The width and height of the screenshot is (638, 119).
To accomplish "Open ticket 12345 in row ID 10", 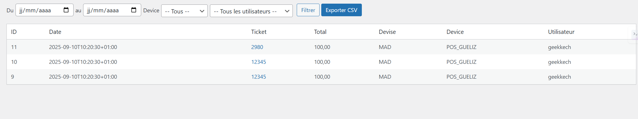I will 258,62.
